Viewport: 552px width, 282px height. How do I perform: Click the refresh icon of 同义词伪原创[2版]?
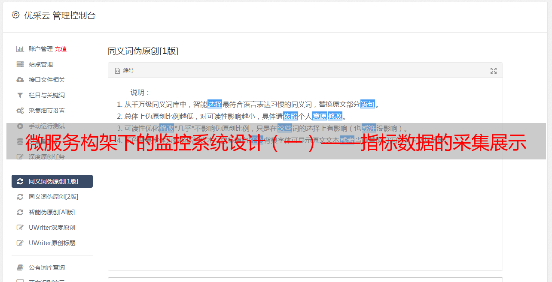click(x=20, y=197)
